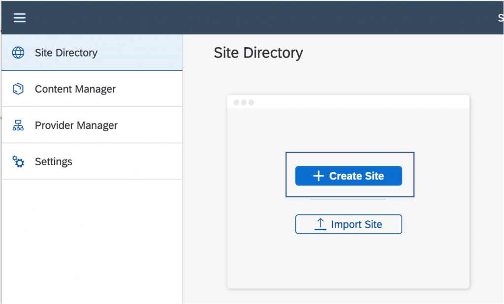Open Provider Manager in the sidebar
The image size is (504, 304).
click(x=92, y=125)
